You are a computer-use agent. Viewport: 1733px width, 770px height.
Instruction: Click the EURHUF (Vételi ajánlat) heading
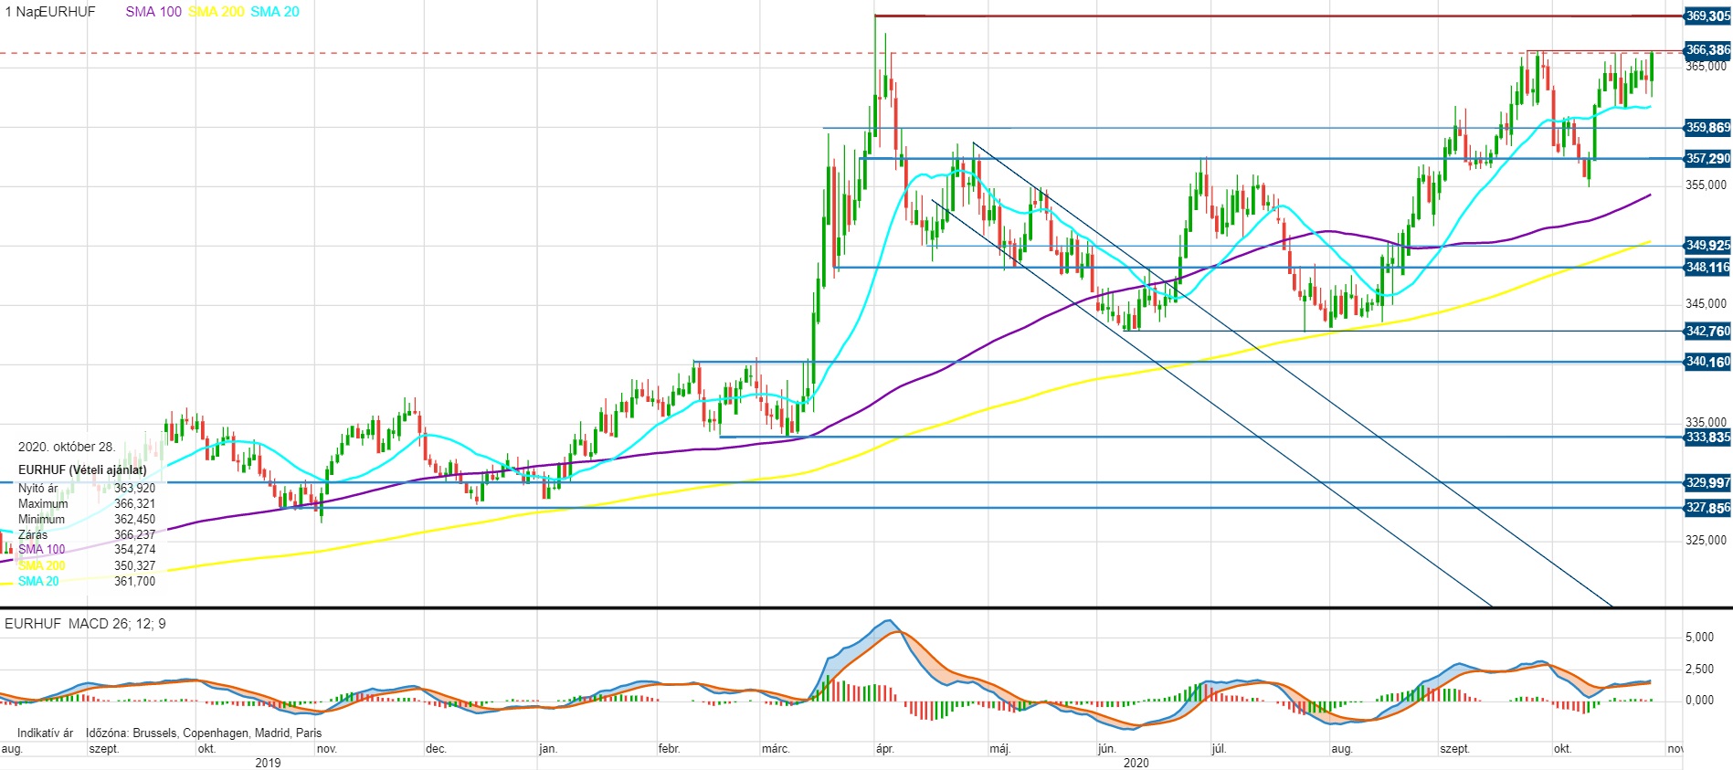point(82,469)
